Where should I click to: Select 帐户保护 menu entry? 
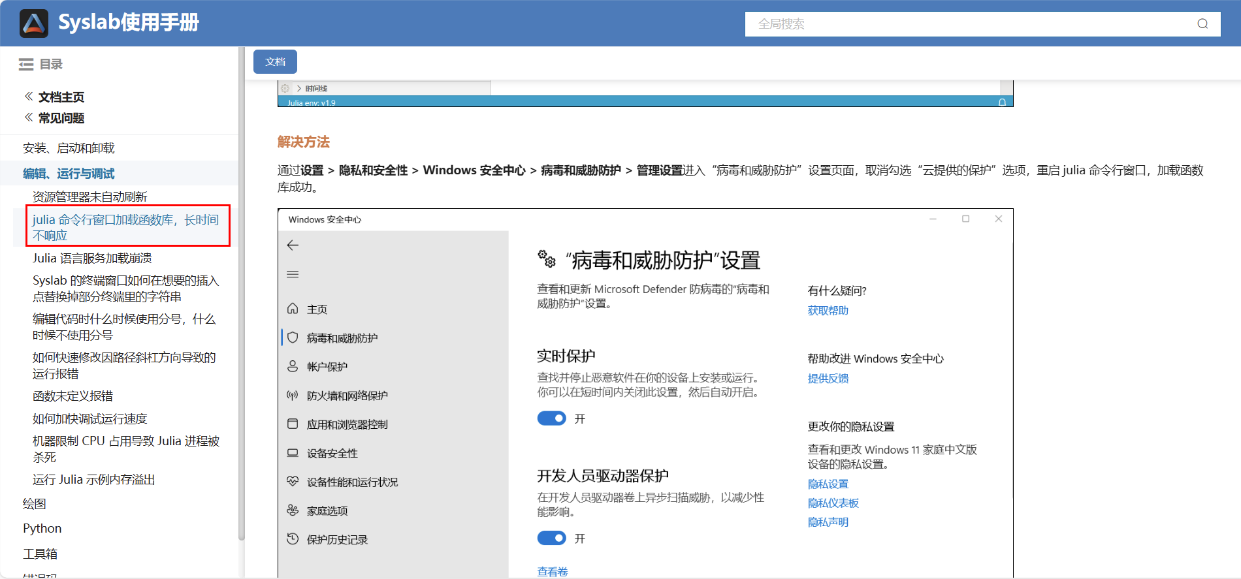coord(327,367)
